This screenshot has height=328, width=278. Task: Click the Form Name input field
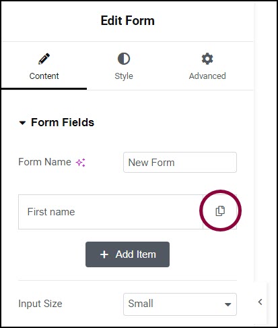pos(180,163)
